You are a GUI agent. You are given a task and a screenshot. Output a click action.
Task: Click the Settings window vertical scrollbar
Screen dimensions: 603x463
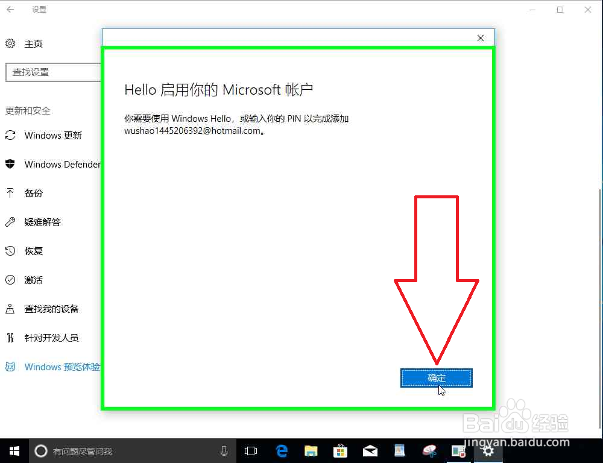coord(601,307)
